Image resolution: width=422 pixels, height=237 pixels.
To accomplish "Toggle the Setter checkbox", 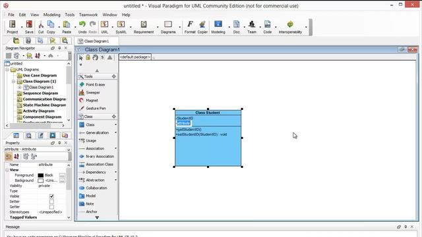I will coord(51,201).
